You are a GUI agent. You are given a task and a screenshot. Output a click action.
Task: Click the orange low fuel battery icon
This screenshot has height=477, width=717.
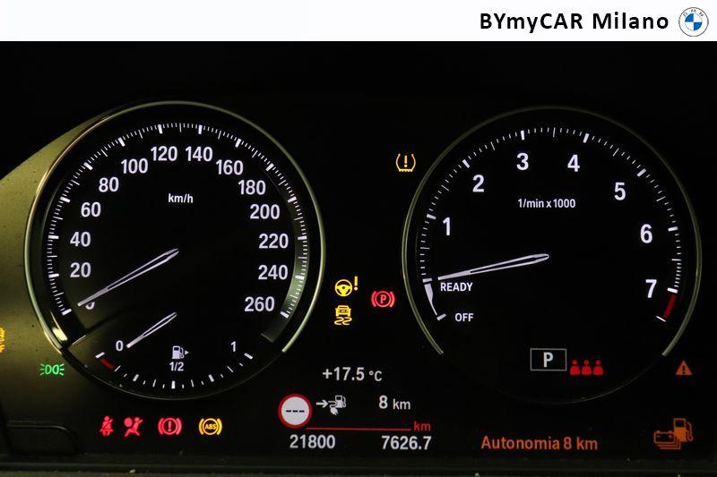point(673,434)
